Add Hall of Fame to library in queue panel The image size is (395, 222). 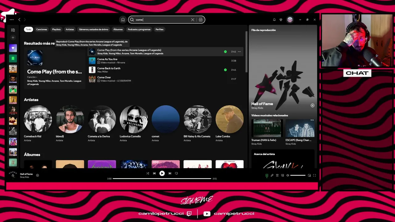click(312, 105)
